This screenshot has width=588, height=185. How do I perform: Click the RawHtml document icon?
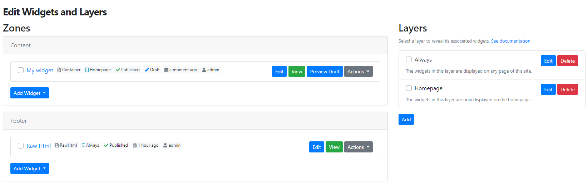tap(57, 145)
